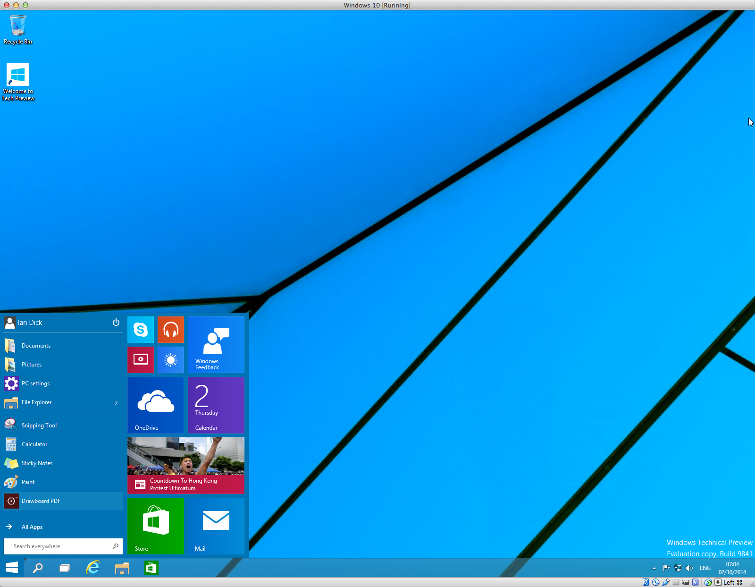This screenshot has width=755, height=587.
Task: Launch Internet Explorer from taskbar
Action: (93, 568)
